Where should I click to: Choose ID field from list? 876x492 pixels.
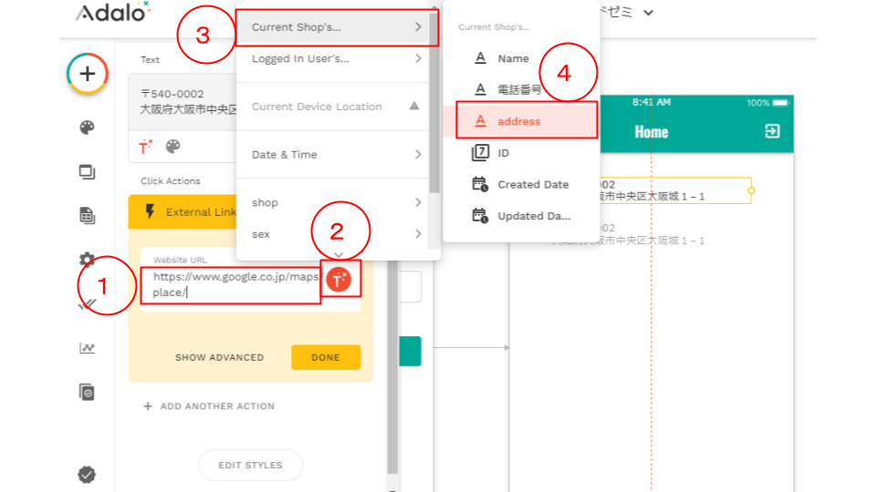click(x=521, y=152)
